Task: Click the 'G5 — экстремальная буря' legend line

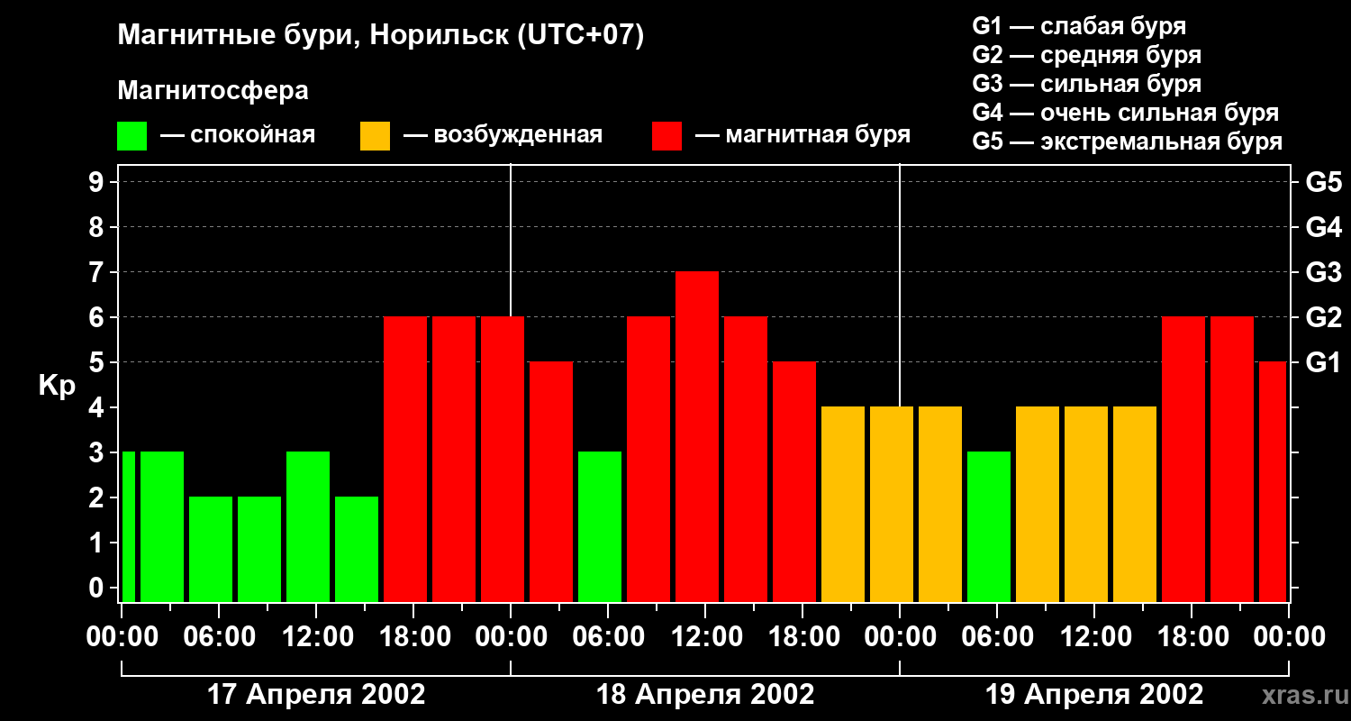Action: [1128, 141]
